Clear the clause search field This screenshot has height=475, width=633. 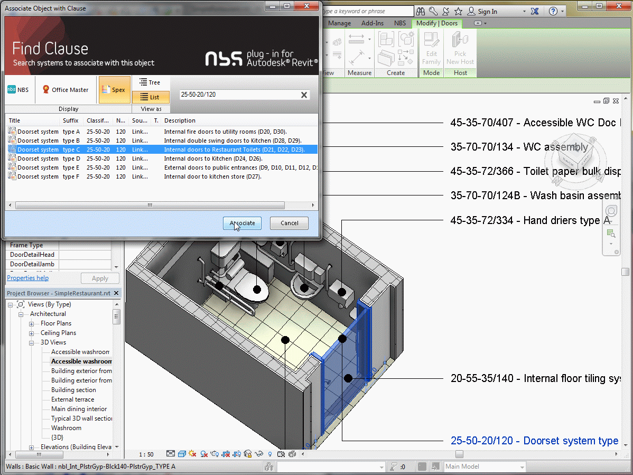[304, 95]
